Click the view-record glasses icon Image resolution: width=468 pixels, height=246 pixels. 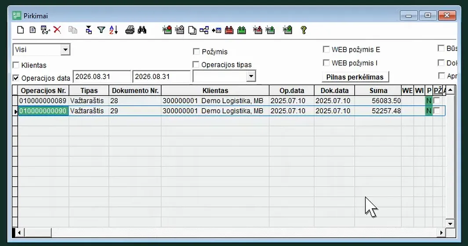tap(45, 30)
